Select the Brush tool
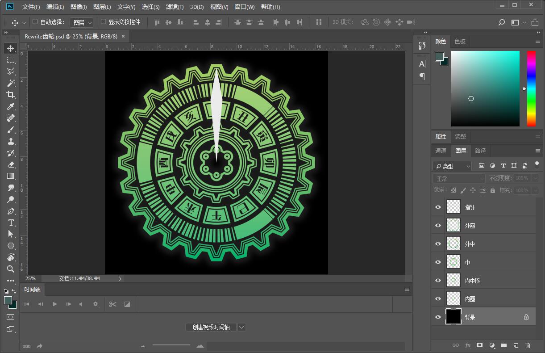Screen dimensions: 545x353 (x=11, y=130)
